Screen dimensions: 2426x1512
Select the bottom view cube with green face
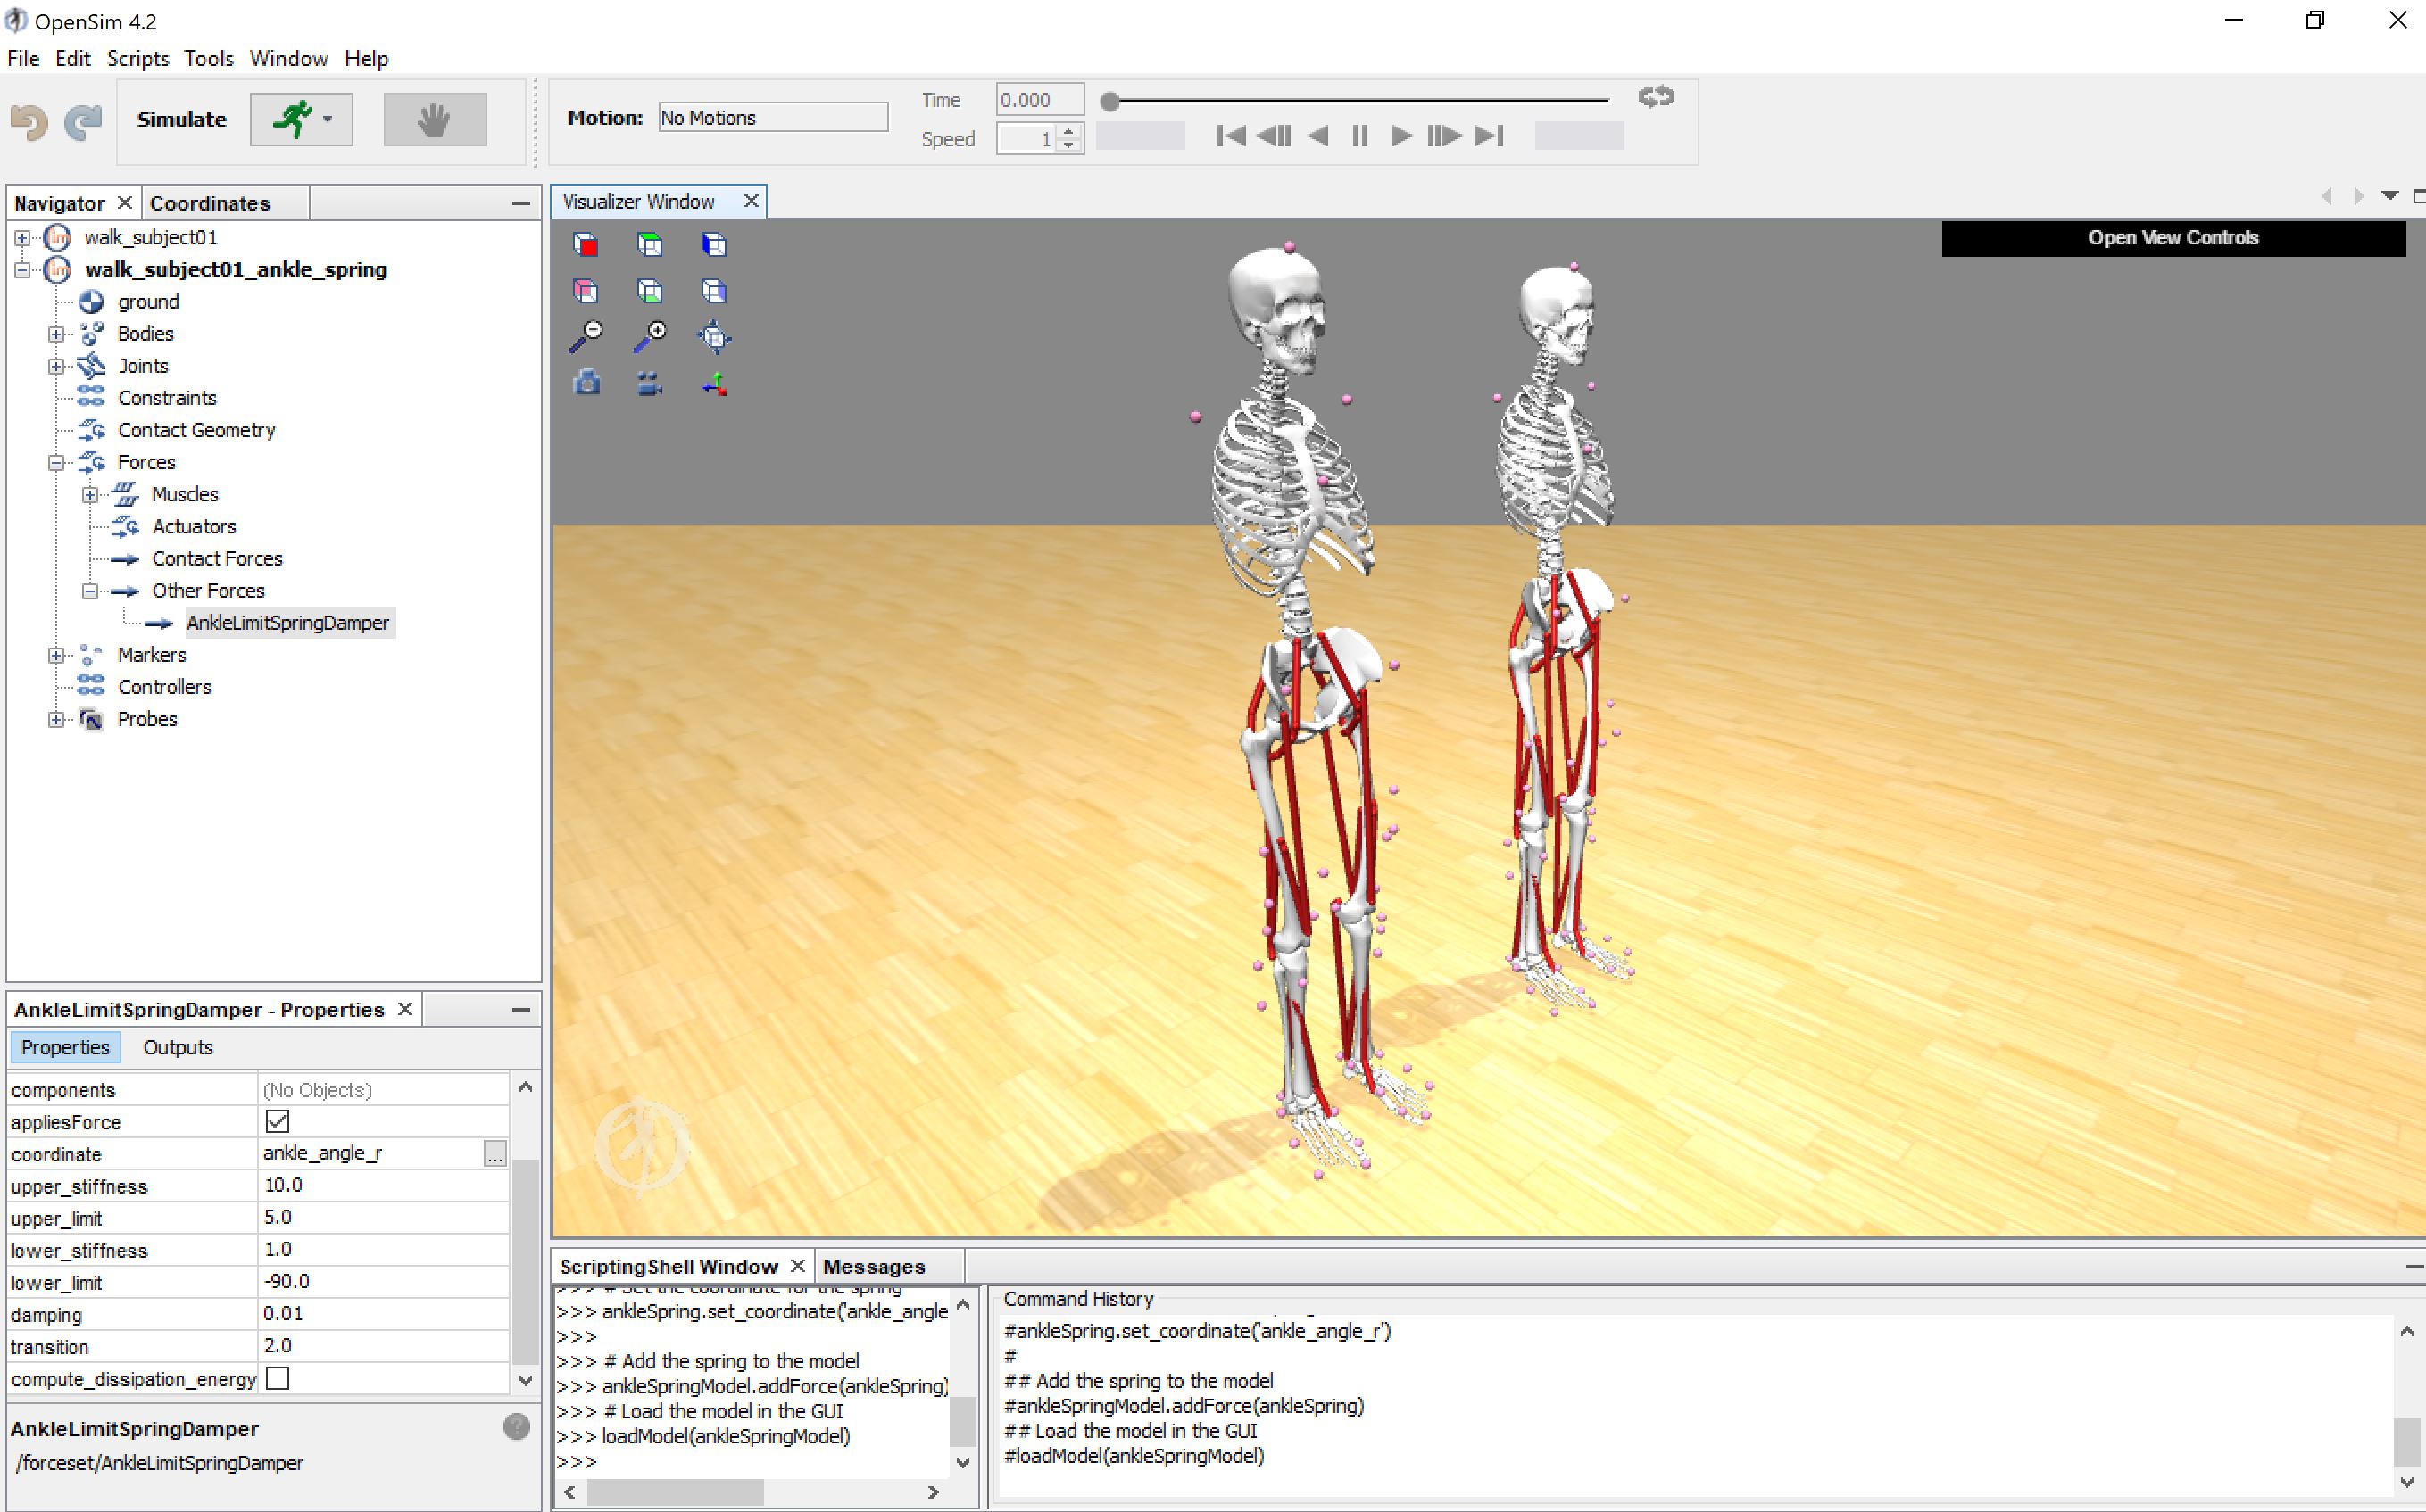point(651,291)
